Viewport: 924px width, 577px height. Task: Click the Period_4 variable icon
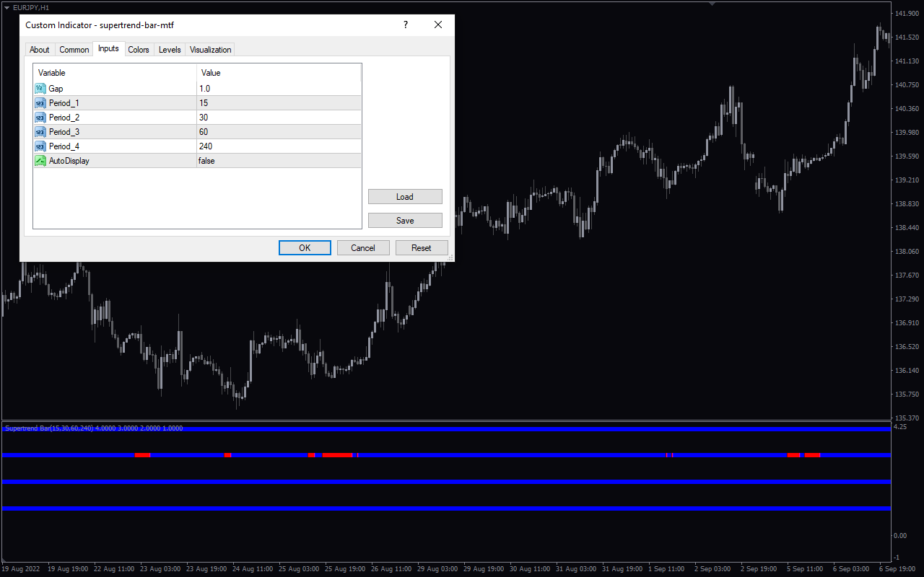(x=40, y=146)
